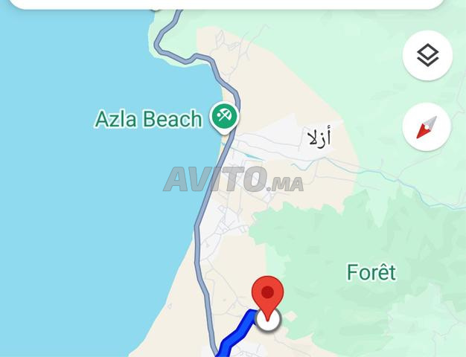
Task: Click the Azla Beach text label
Action: [x=148, y=119]
